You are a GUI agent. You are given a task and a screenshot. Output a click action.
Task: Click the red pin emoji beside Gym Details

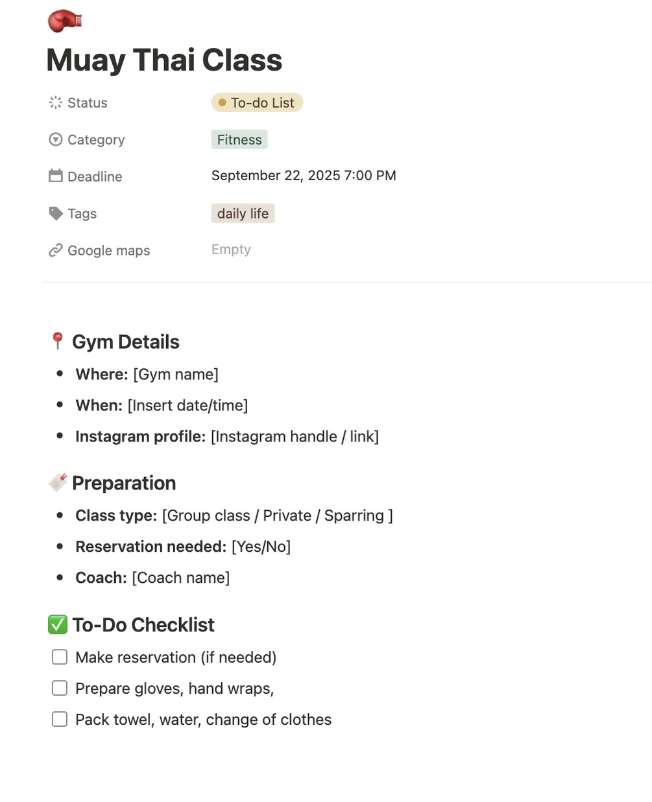click(57, 341)
